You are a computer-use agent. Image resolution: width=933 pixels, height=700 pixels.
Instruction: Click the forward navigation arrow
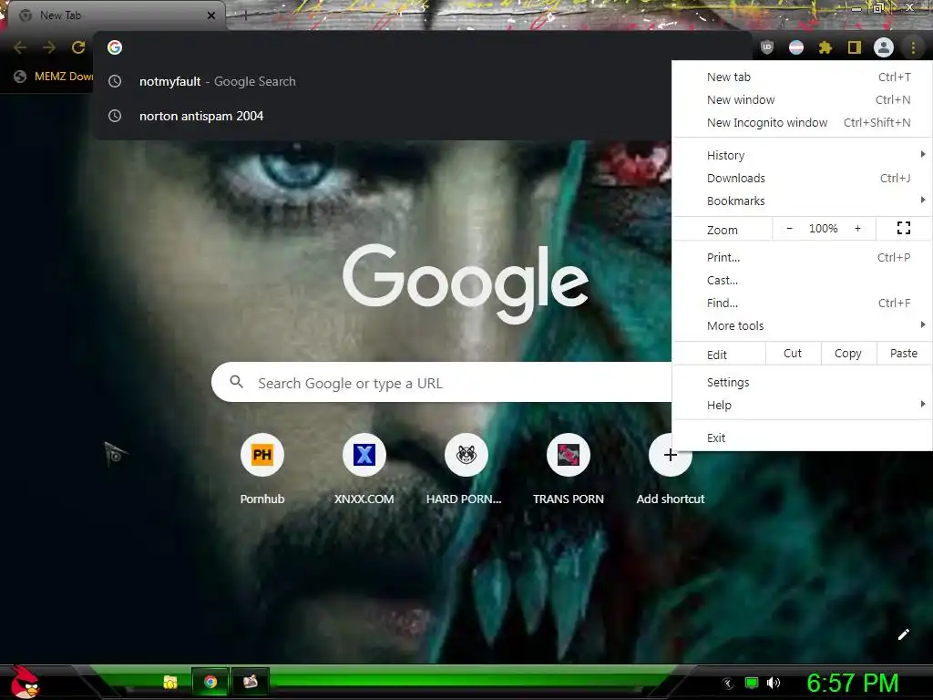point(49,47)
